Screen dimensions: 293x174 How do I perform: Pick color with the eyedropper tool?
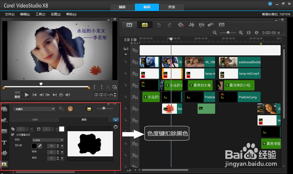coord(40,146)
